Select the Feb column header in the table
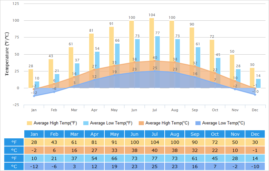 [54, 134]
